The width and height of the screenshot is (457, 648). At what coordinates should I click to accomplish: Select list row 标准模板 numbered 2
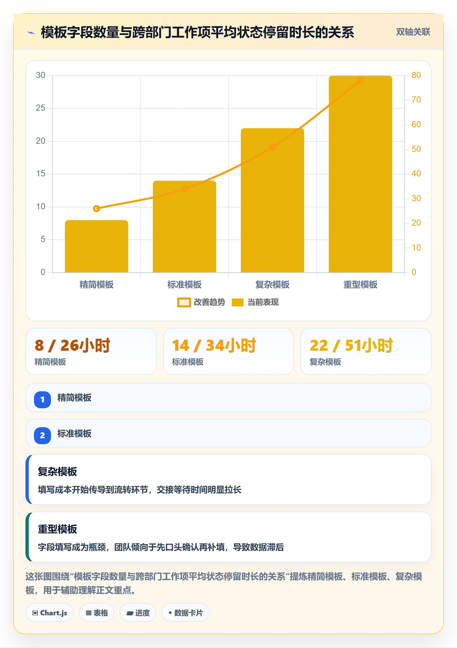(228, 433)
